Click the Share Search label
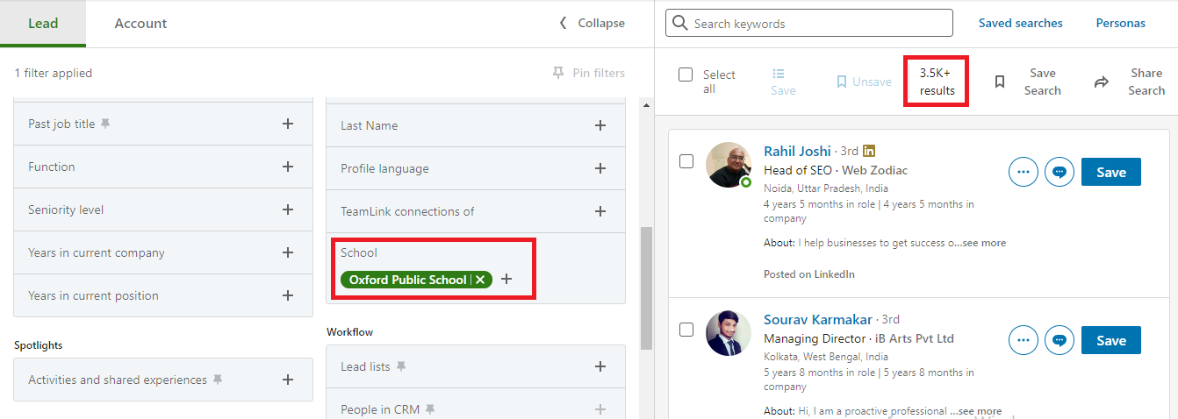Screen dimensions: 1178x419 click(1146, 82)
